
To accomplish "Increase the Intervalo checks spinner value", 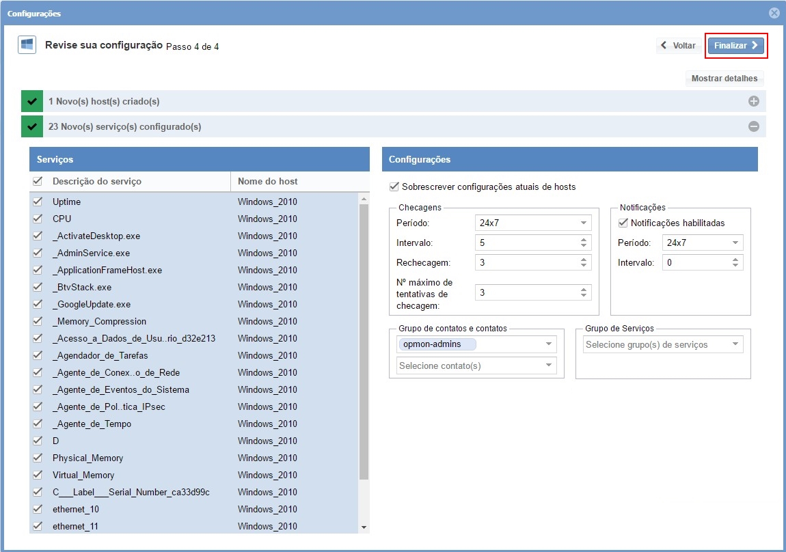I will pos(584,240).
